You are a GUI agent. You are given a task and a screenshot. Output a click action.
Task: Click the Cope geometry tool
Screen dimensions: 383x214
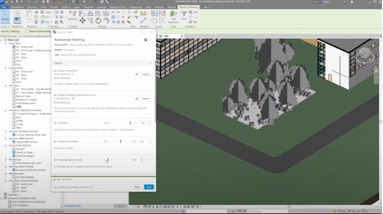pyautogui.click(x=46, y=12)
